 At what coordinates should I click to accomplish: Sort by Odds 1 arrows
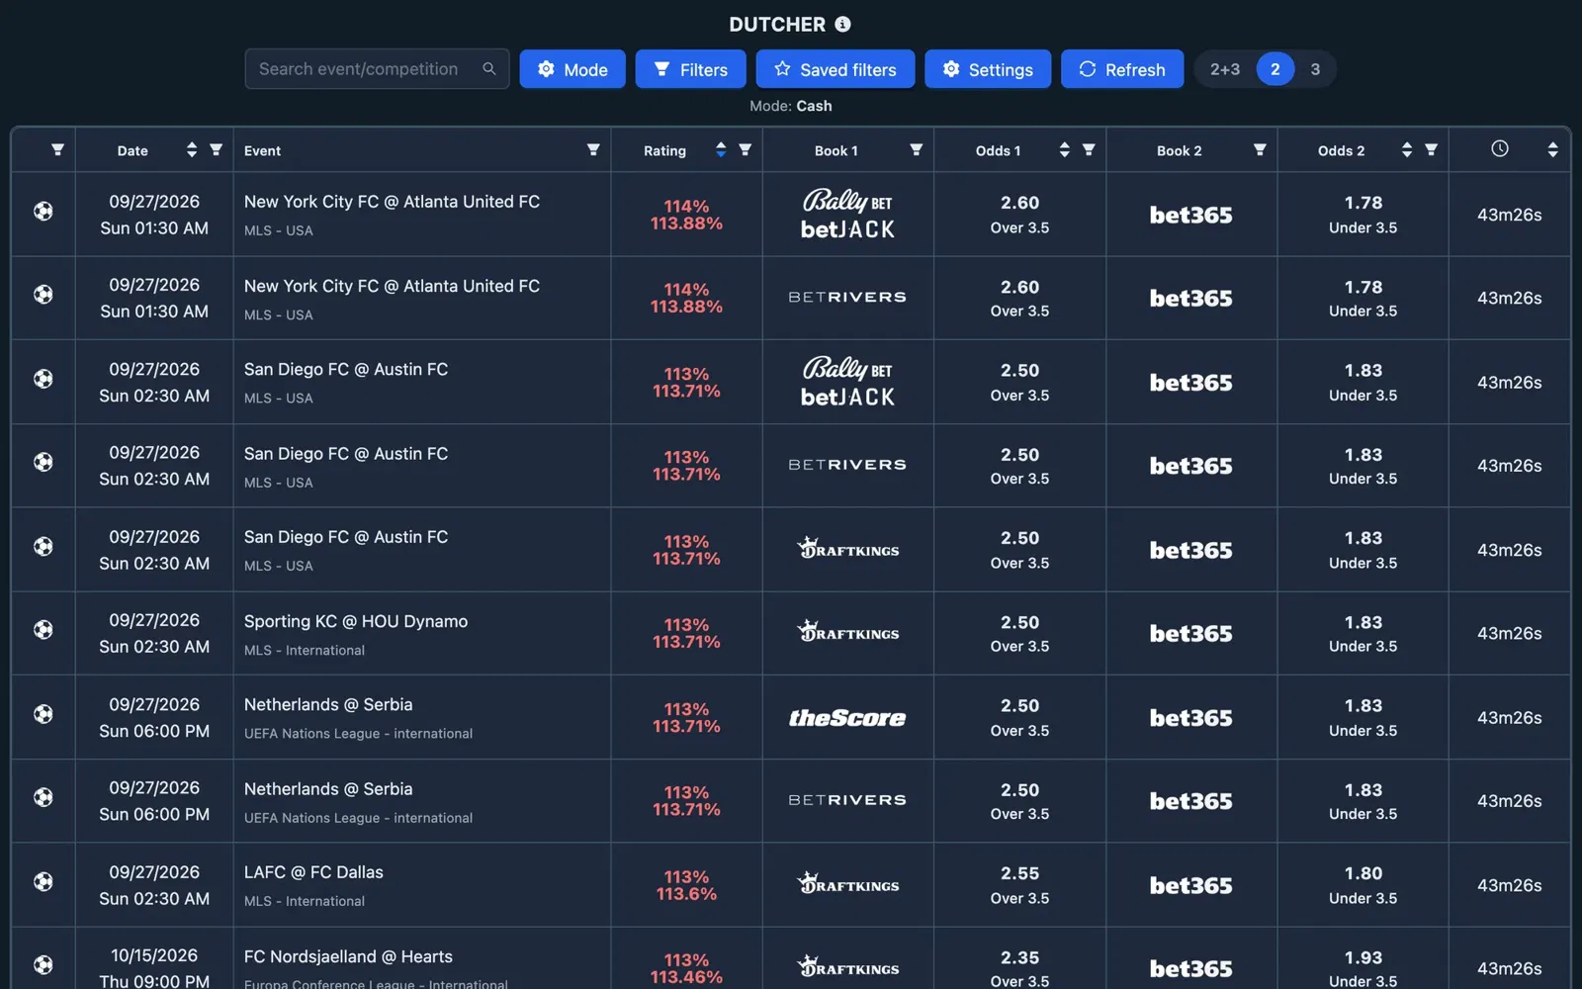tap(1064, 150)
